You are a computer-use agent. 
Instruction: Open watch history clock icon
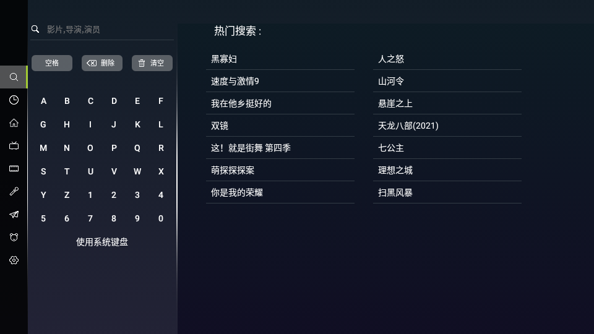coord(14,100)
